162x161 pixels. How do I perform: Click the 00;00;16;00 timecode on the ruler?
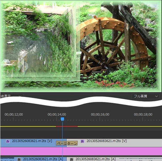coord(100,114)
